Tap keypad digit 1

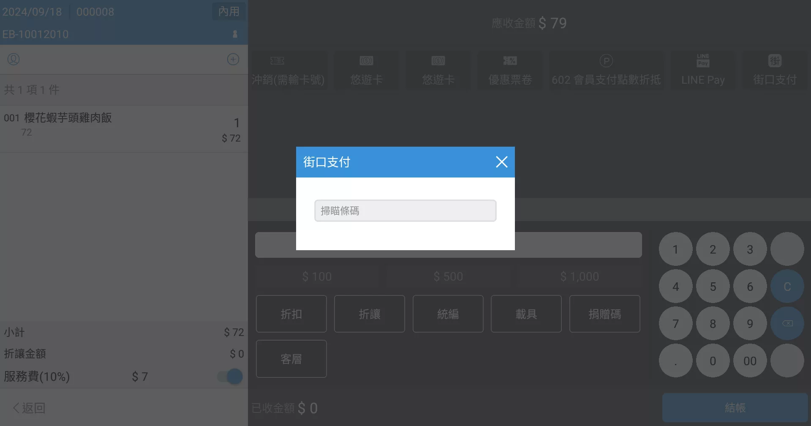[675, 249]
